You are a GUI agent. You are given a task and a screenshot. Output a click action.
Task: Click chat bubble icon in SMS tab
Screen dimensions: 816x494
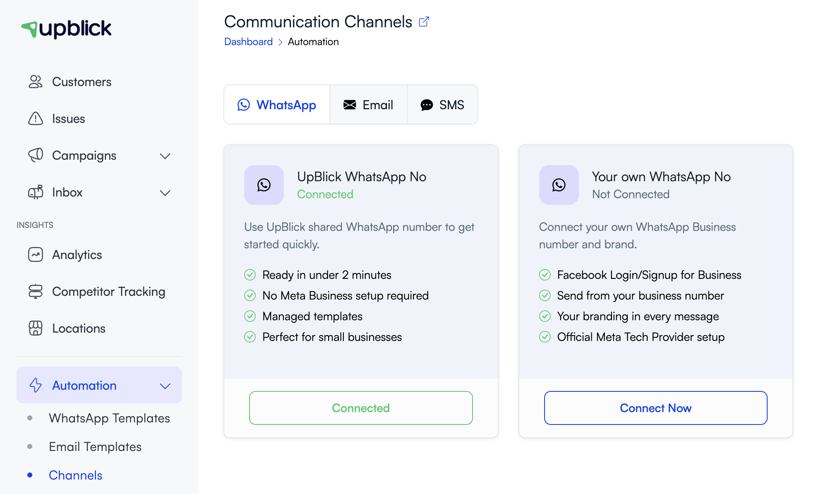(x=427, y=105)
